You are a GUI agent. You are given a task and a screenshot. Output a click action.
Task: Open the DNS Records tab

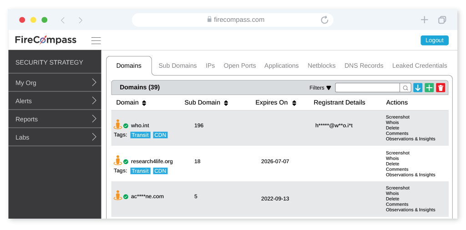pyautogui.click(x=364, y=65)
